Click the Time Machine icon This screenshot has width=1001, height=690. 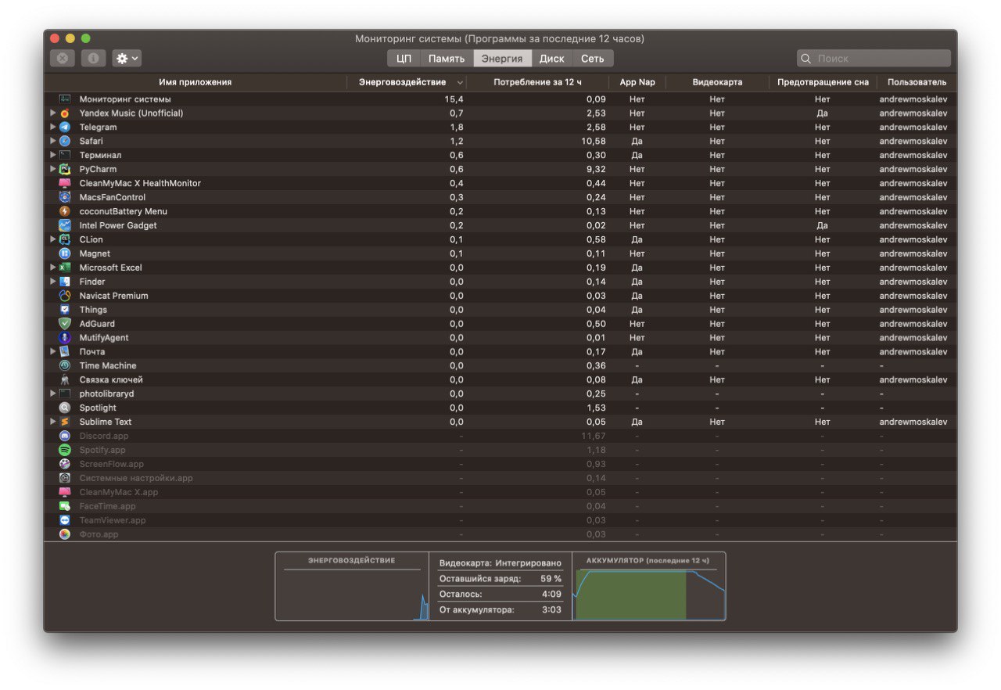tap(65, 365)
